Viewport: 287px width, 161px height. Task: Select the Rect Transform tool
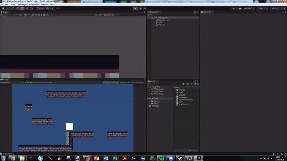pos(23,8)
